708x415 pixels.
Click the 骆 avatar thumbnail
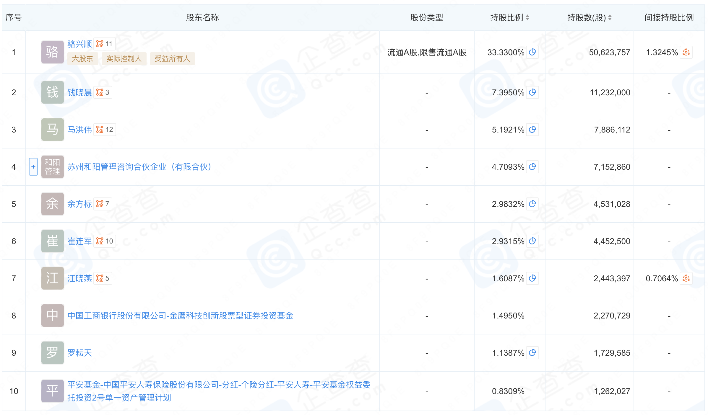52,52
